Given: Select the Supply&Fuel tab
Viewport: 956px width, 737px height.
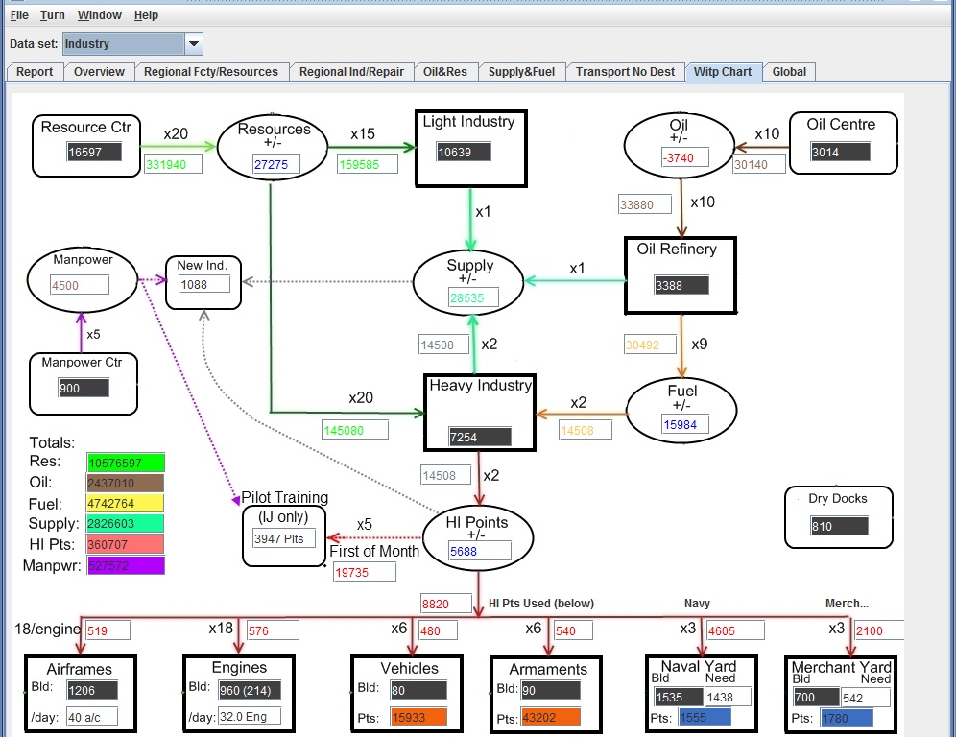Looking at the screenshot, I should [x=521, y=72].
